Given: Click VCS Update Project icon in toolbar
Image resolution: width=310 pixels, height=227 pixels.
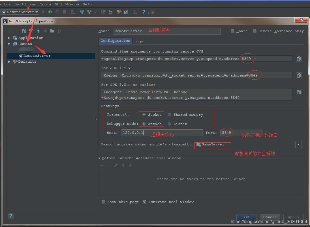Looking at the screenshot, I should pos(82,12).
